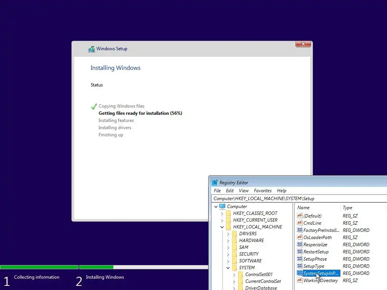Click the FactoryPreInstall DWORD value icon

tap(300, 230)
